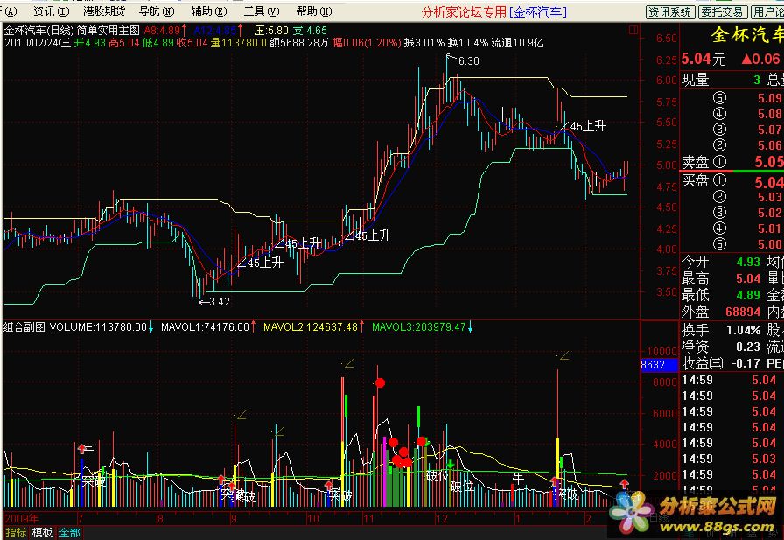Image resolution: width=784 pixels, height=540 pixels.
Task: Click the 额5688.28万 turnover value
Action: 299,43
